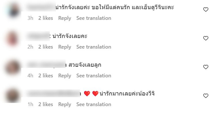Viewport: 213px width, 113px height.
Task: See translation of the 3h-old comment
Action: (x=94, y=18)
